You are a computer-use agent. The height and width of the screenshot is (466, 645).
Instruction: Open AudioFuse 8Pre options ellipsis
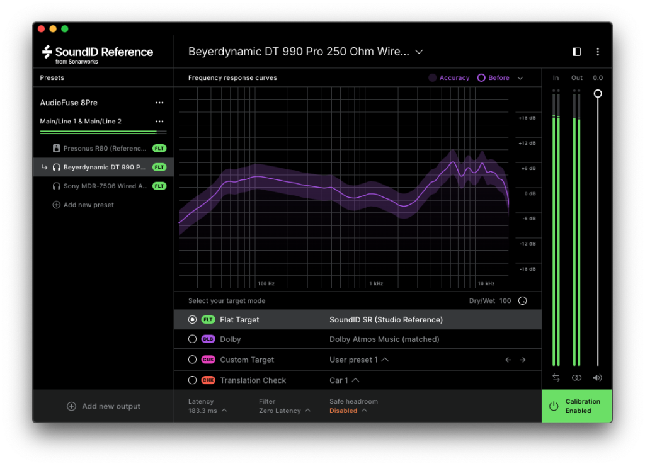[x=159, y=103]
